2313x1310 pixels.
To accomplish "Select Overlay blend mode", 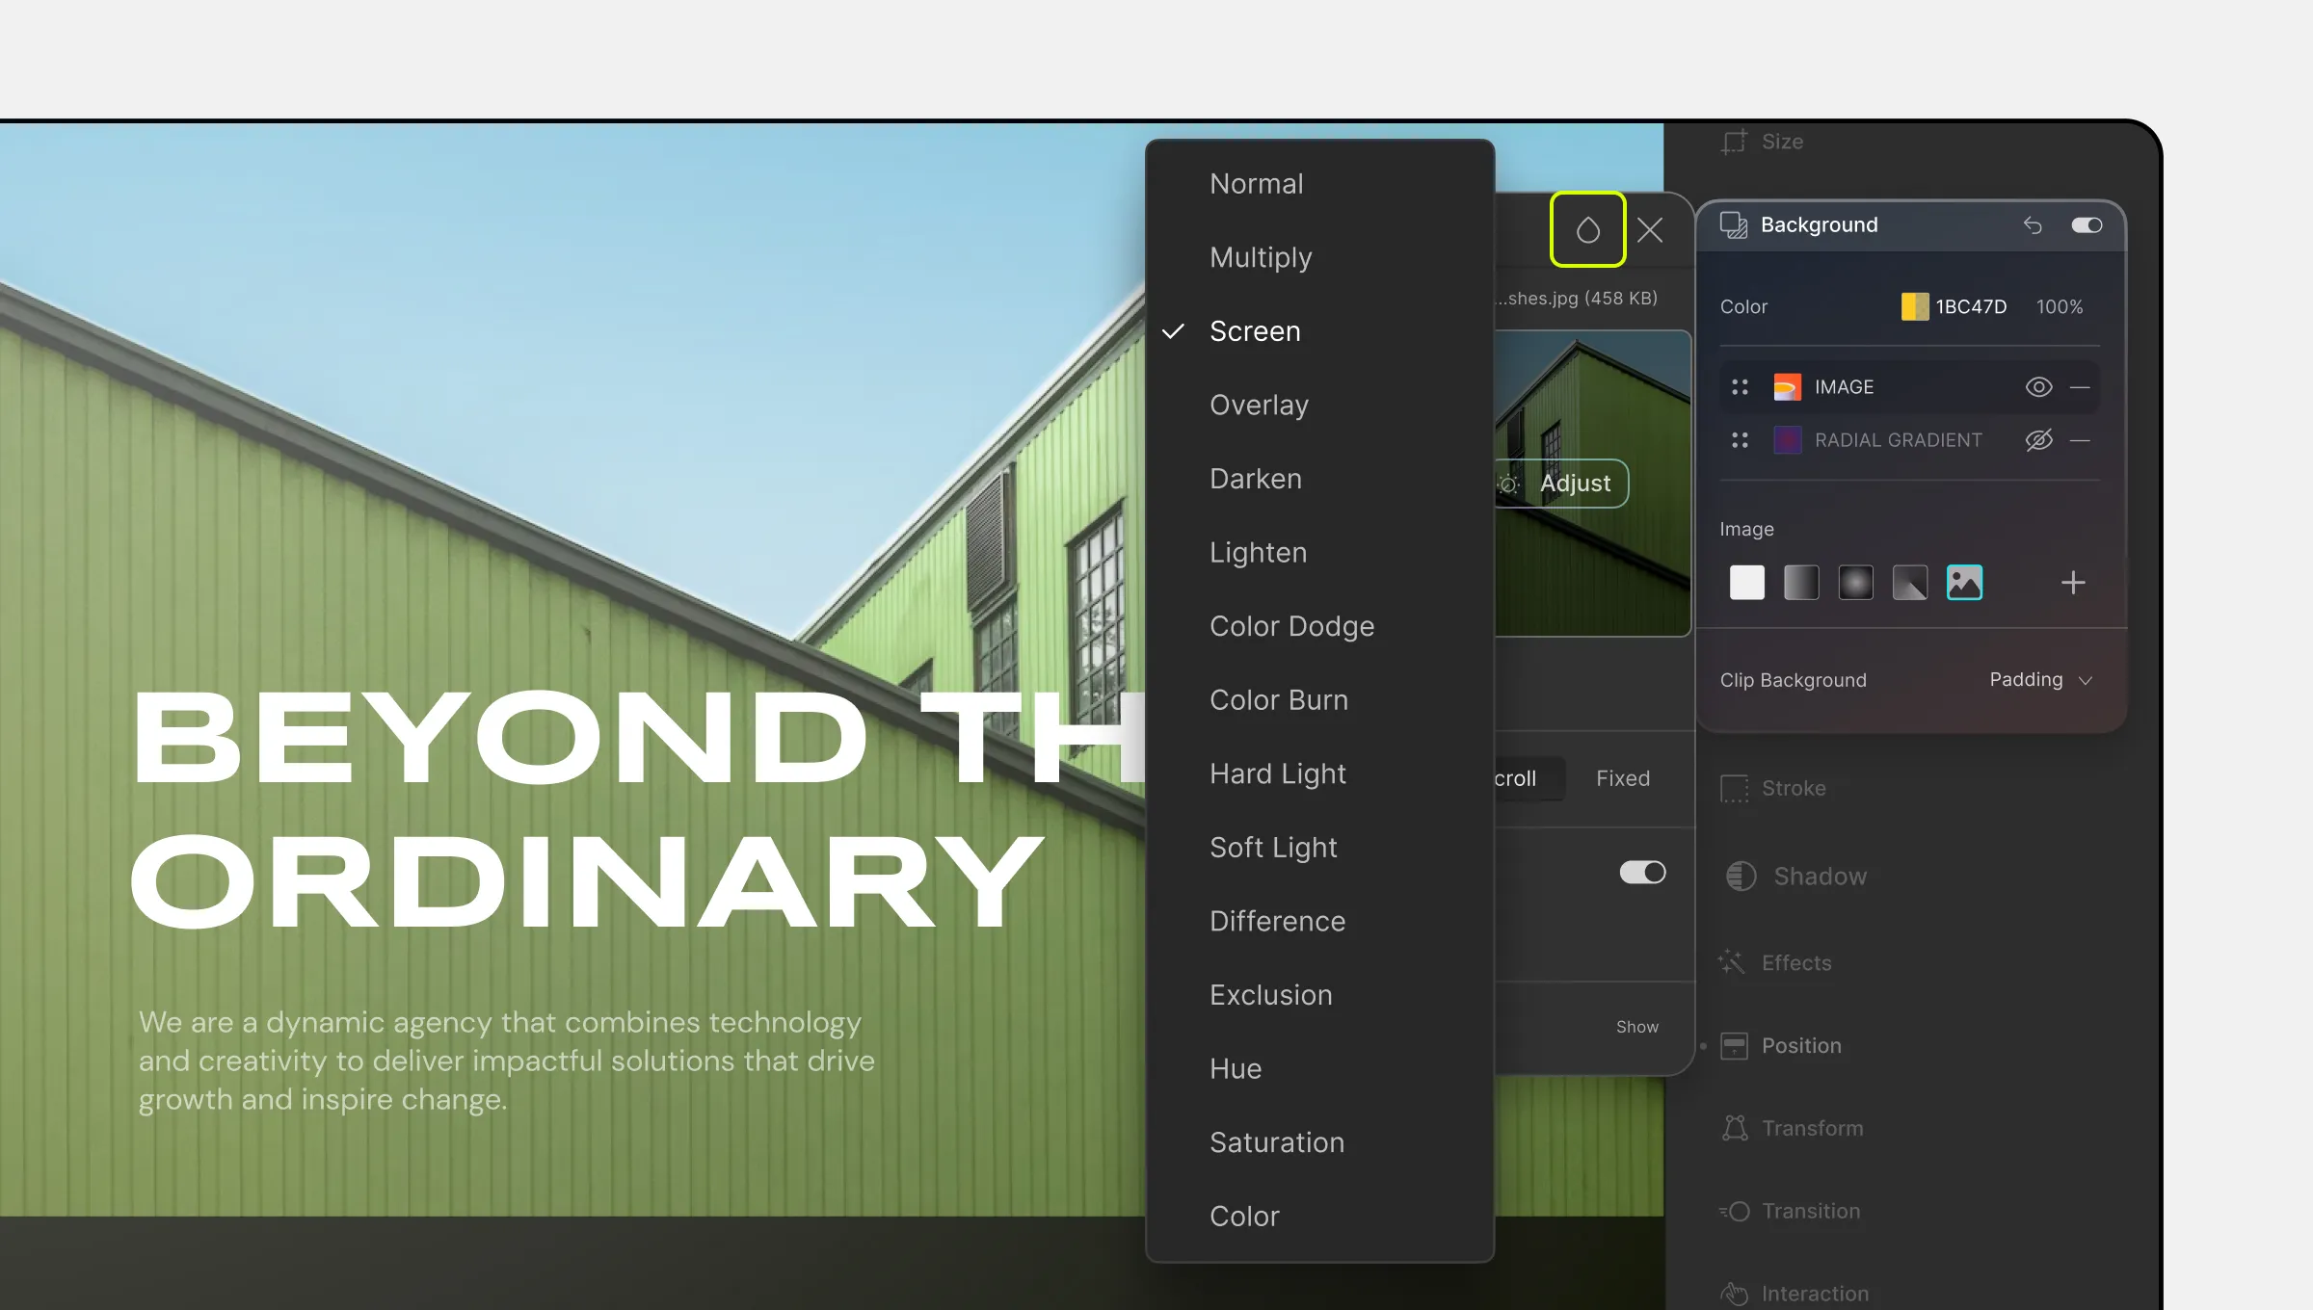I will point(1258,404).
